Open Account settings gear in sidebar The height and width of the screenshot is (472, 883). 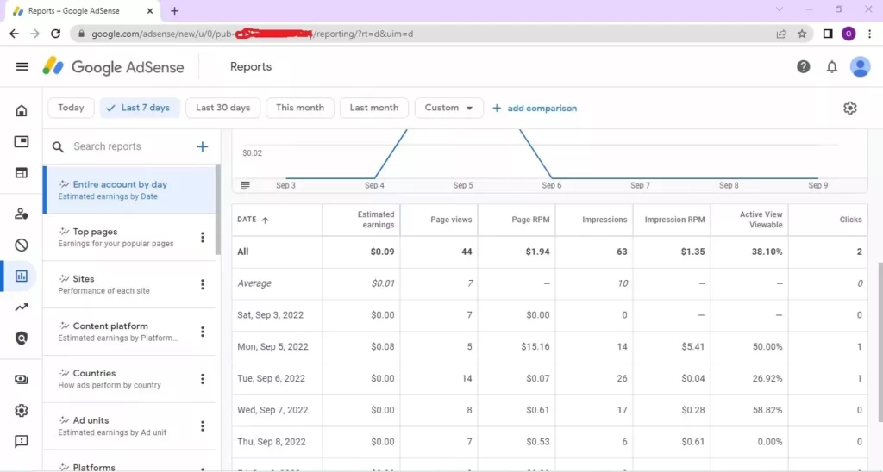coord(22,410)
